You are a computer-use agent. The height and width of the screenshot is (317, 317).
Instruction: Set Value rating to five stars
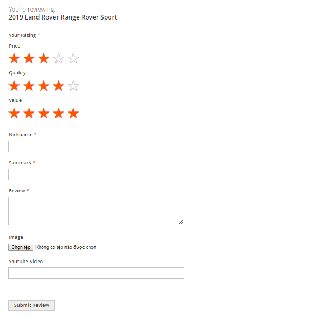(x=73, y=113)
